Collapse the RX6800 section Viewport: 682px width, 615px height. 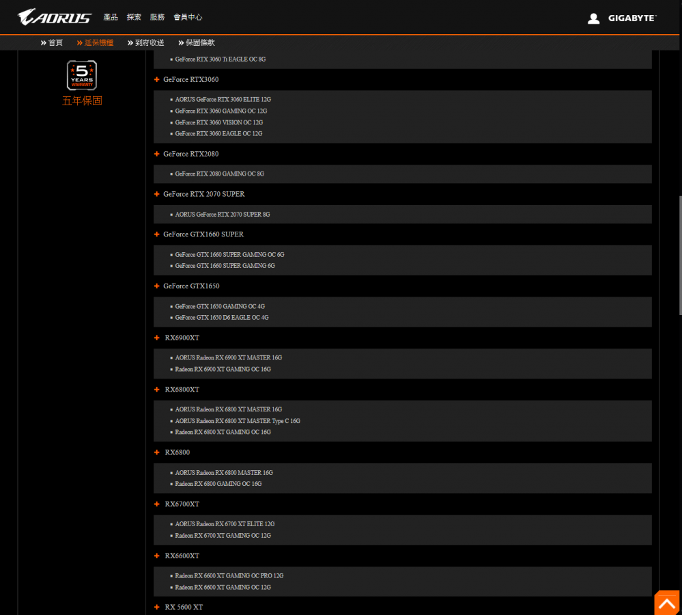point(172,452)
